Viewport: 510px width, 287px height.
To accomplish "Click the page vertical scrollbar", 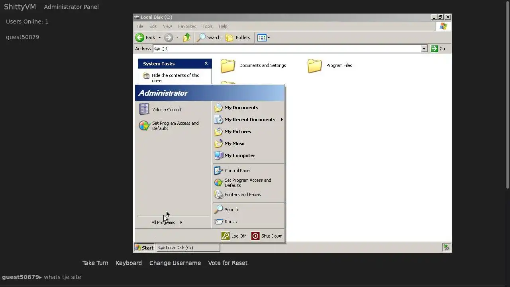I will [508, 96].
